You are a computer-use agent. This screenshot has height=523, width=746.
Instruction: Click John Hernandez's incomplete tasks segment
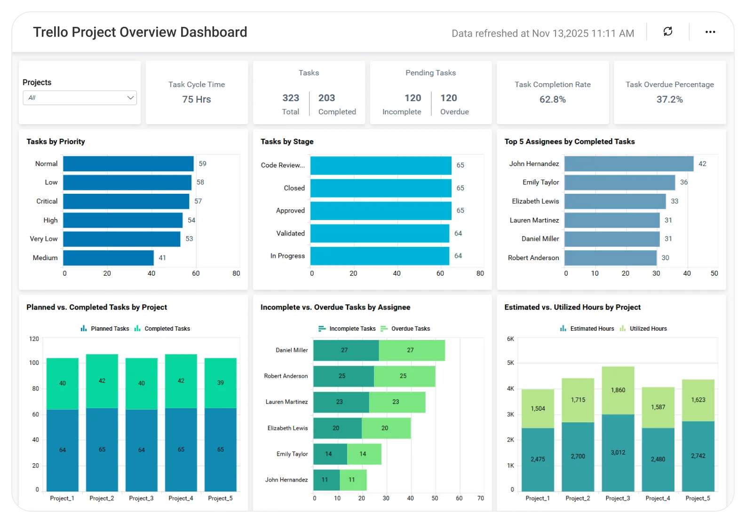click(x=326, y=480)
